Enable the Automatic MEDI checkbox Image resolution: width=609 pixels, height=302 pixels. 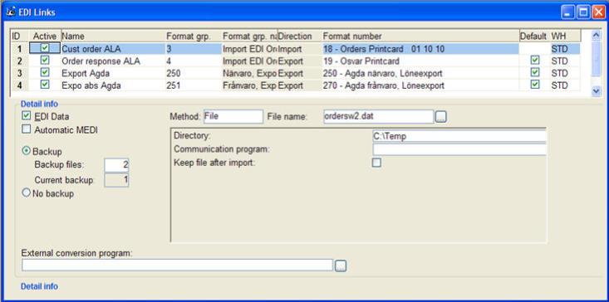point(27,130)
